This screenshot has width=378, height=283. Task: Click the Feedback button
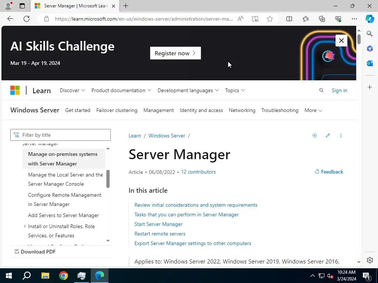pyautogui.click(x=329, y=172)
